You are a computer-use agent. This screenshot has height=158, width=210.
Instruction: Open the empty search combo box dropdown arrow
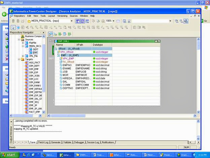click(170, 21)
